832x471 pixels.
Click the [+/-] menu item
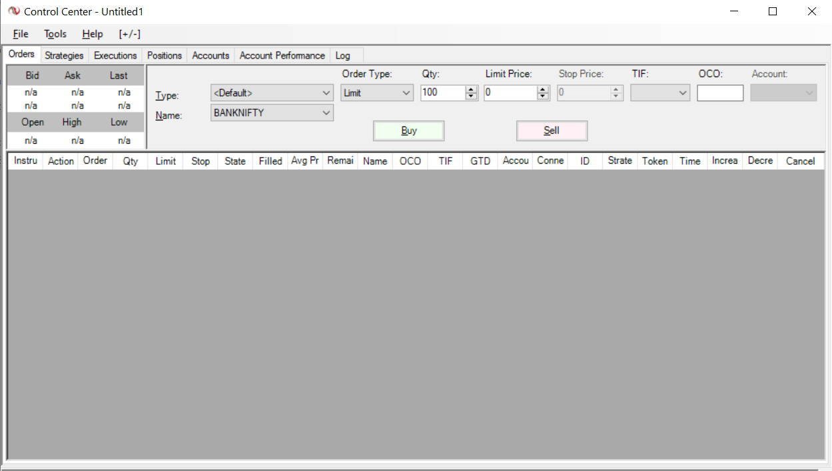click(130, 34)
